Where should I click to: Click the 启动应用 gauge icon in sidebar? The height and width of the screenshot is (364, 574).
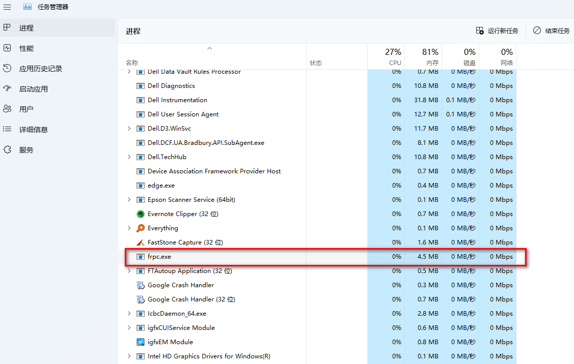click(7, 89)
